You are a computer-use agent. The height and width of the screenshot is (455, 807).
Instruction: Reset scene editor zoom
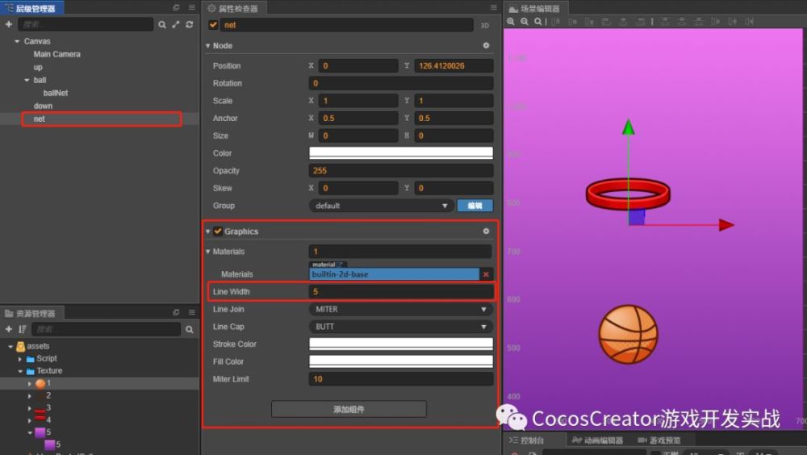[x=537, y=22]
